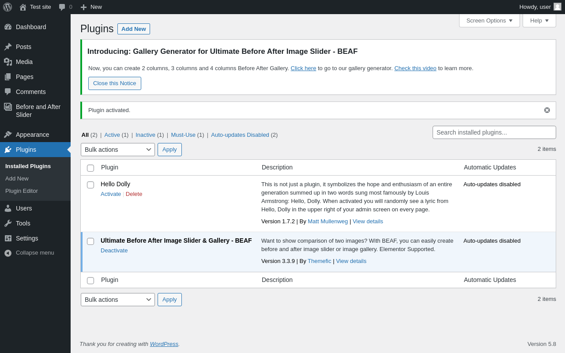
Task: Click the Test site home icon
Action: [23, 7]
